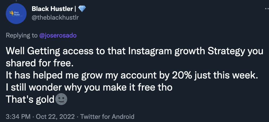The image size is (269, 122).
Task: Open the @joserosado mention link
Action: [x=58, y=35]
